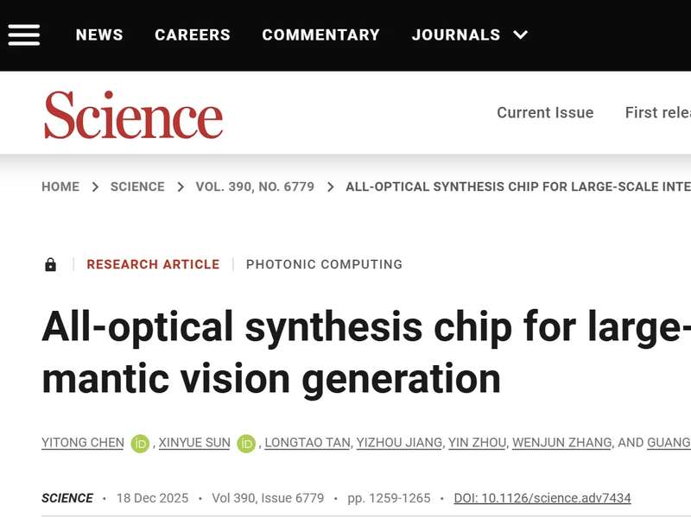The height and width of the screenshot is (518, 691).
Task: Open Yitong Chen's ORCID iD icon
Action: [140, 444]
